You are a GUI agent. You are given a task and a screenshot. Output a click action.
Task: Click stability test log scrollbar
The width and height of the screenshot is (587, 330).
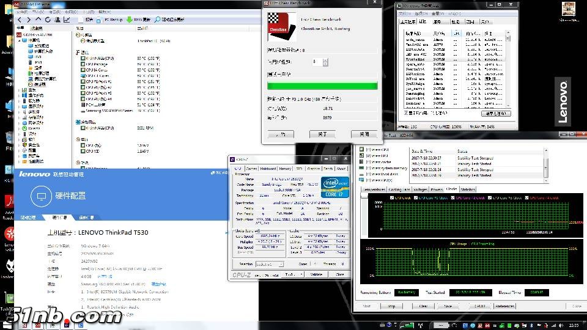[x=545, y=164]
